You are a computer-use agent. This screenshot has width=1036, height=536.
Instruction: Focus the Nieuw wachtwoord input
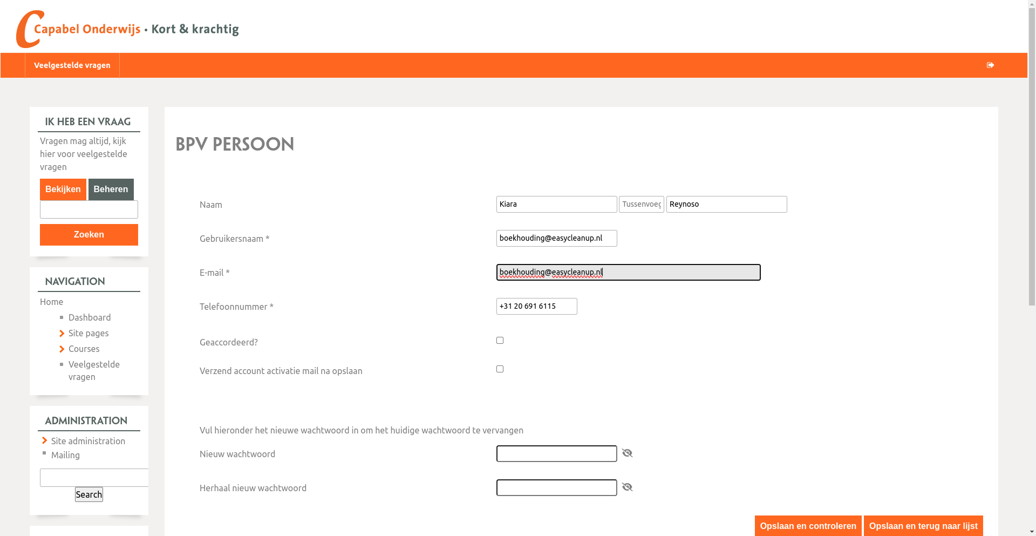pyautogui.click(x=556, y=453)
